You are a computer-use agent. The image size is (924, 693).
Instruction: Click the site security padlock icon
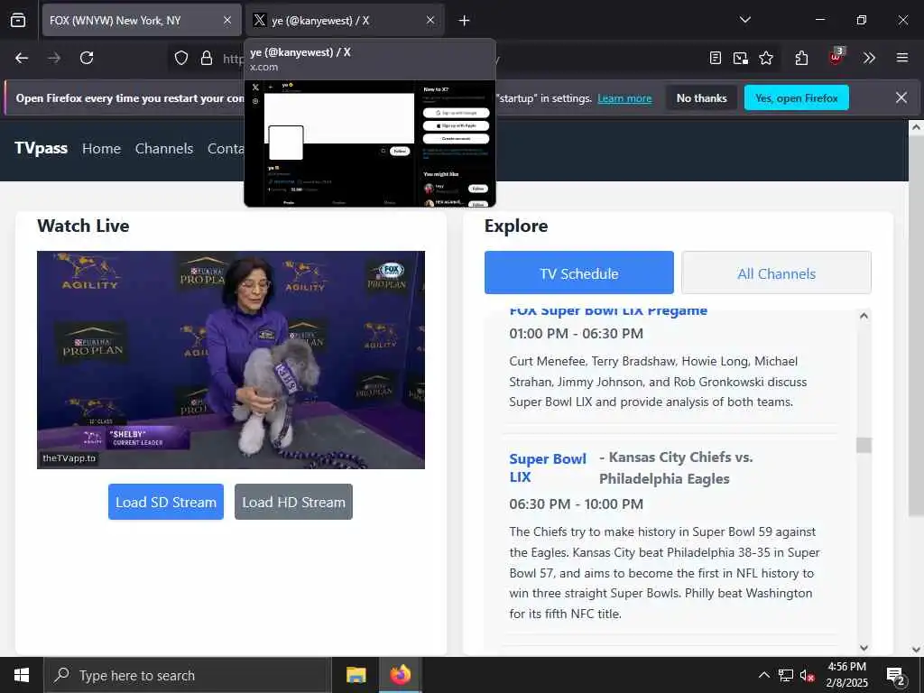[207, 58]
